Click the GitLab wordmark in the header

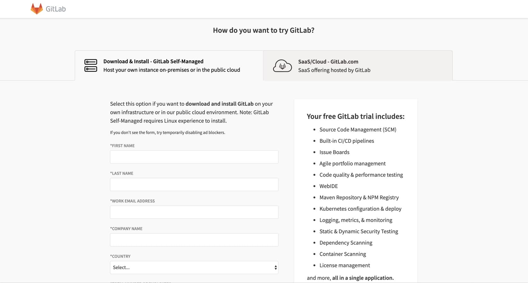pyautogui.click(x=56, y=9)
